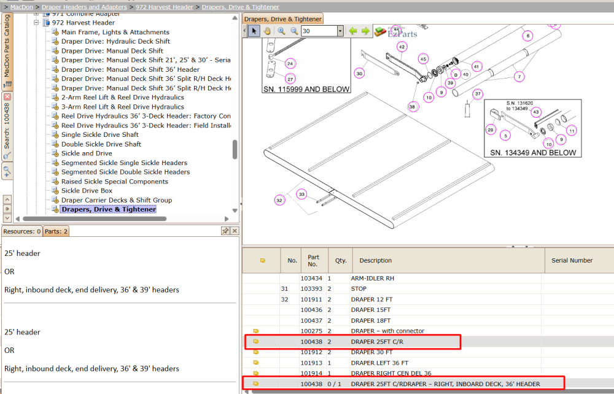Activate the hand pan tool
Image resolution: width=614 pixels, height=394 pixels.
[267, 31]
